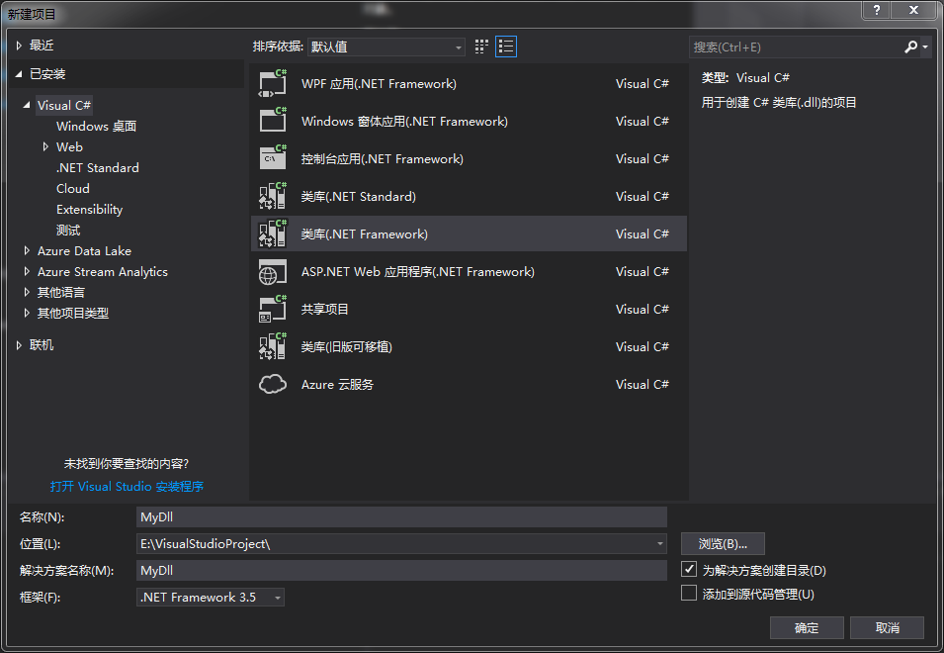Switch to small icons grid view
944x653 pixels.
coord(481,47)
